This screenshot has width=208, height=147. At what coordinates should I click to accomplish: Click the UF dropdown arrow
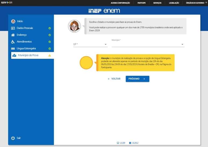click(x=106, y=44)
